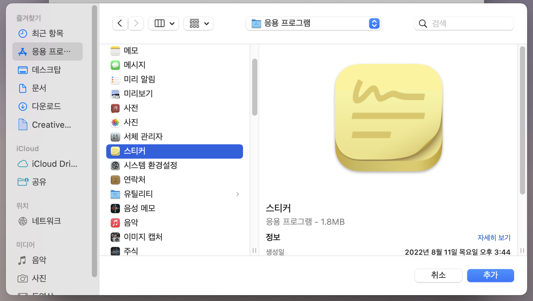
Task: Click the 추가 button
Action: coord(490,275)
